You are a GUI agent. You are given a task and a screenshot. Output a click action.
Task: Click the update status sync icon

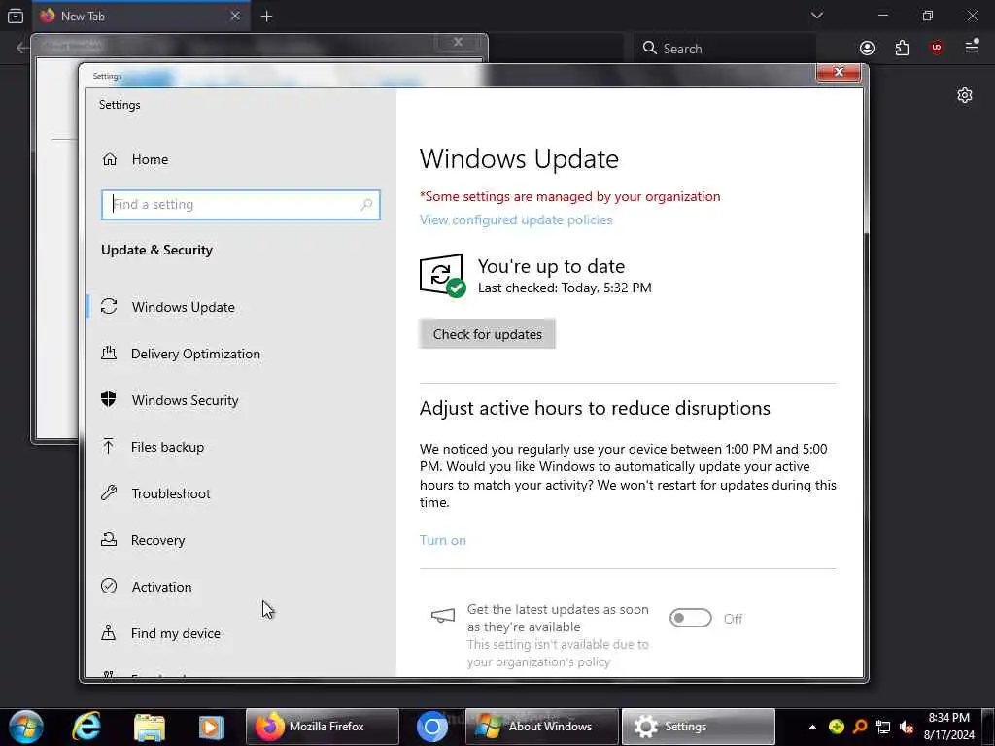[x=442, y=275]
